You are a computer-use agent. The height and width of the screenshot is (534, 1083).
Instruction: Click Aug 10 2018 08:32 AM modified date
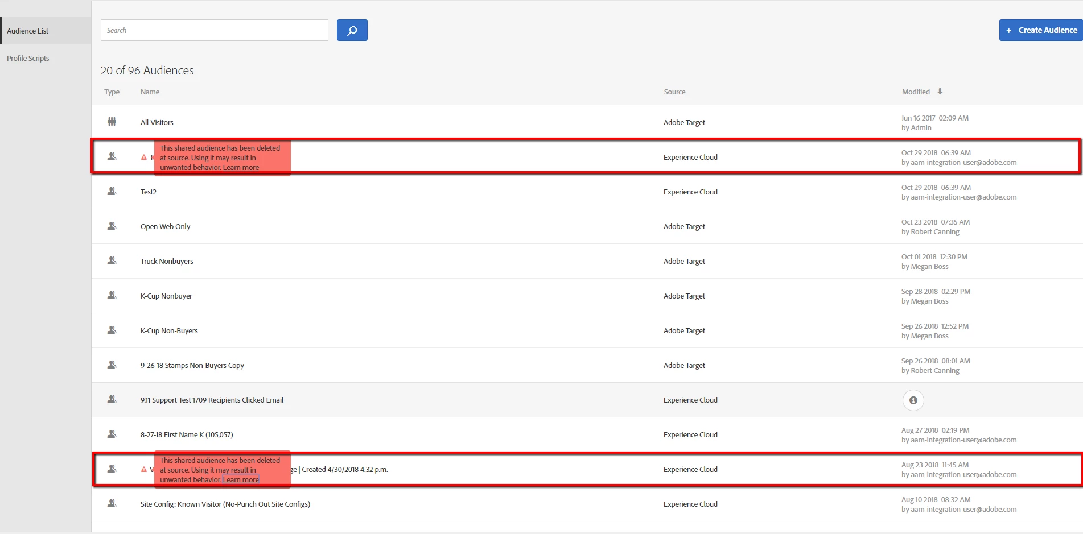pyautogui.click(x=936, y=499)
